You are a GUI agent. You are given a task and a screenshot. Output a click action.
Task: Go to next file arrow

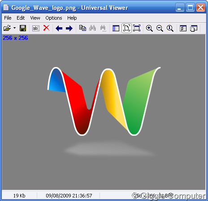click(x=69, y=28)
